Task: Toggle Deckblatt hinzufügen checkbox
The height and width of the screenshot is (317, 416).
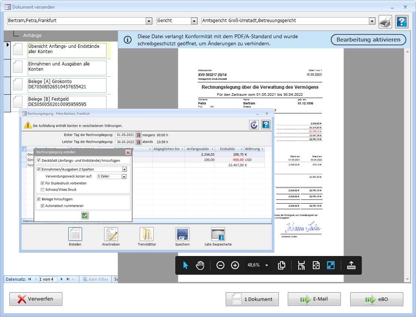Action: coord(39,161)
